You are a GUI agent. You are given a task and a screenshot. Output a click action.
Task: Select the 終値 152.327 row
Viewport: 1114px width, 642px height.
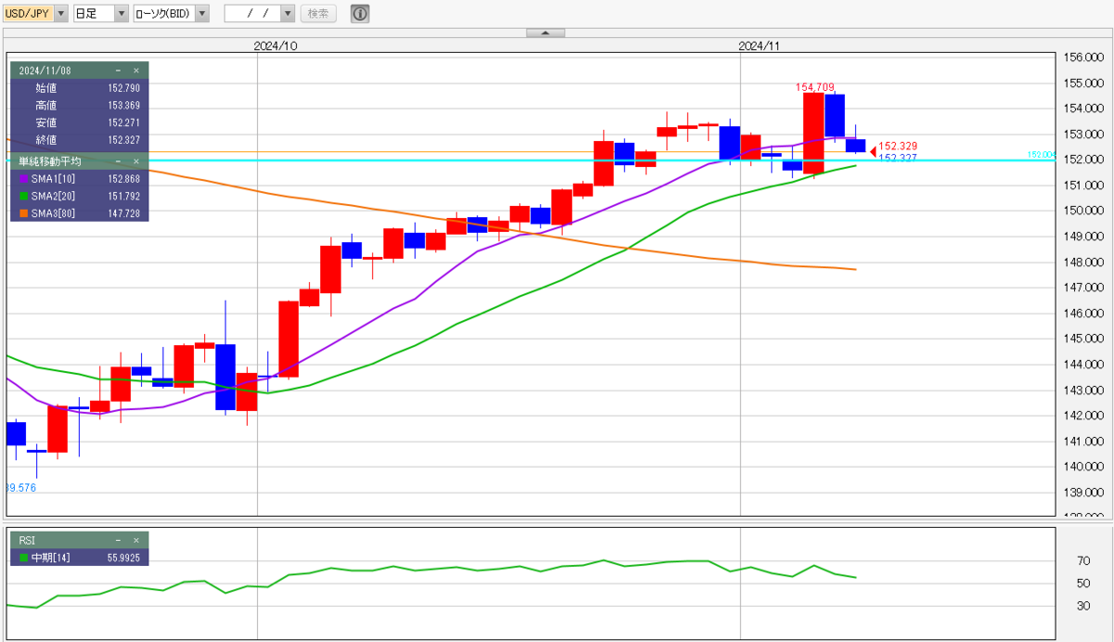pos(79,141)
